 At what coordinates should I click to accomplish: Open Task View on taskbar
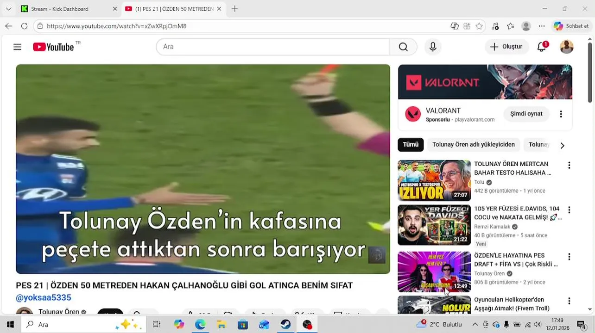pos(157,325)
